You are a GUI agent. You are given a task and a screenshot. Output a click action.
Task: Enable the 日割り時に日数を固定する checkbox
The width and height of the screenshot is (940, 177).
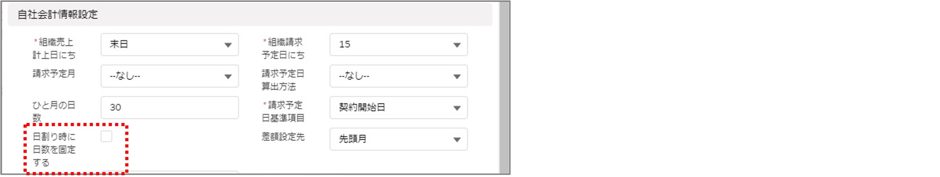pos(106,136)
